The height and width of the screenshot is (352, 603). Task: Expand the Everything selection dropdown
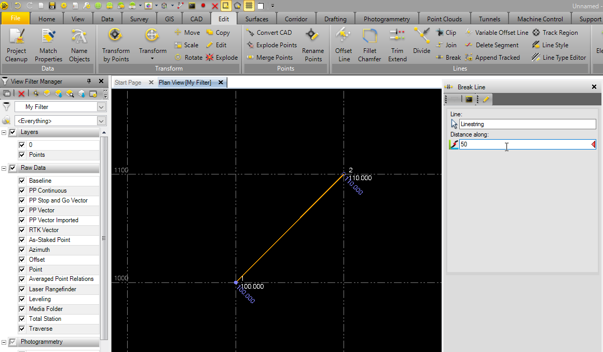pyautogui.click(x=101, y=121)
